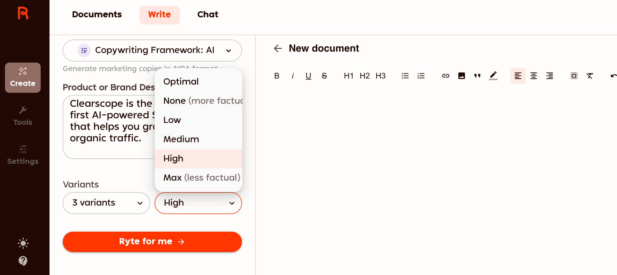Go back with the arrow beside New document
The height and width of the screenshot is (275, 617).
pos(278,49)
